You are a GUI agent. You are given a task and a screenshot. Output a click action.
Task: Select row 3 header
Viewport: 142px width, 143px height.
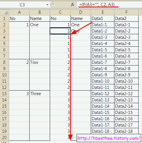[4, 31]
